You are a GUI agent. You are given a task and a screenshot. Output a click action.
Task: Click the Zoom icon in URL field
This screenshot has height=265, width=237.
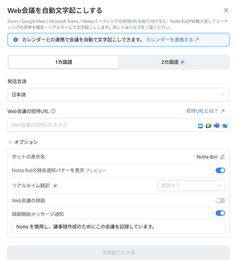200,126
